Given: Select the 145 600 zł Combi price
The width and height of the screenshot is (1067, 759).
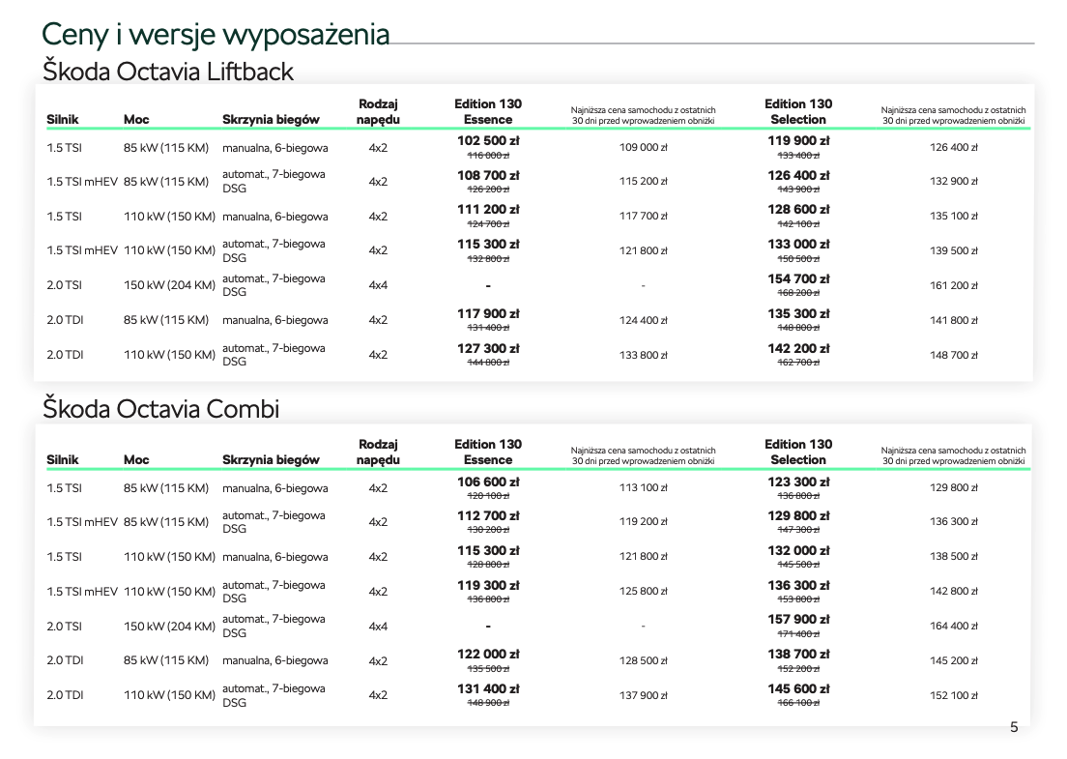Looking at the screenshot, I should click(798, 688).
